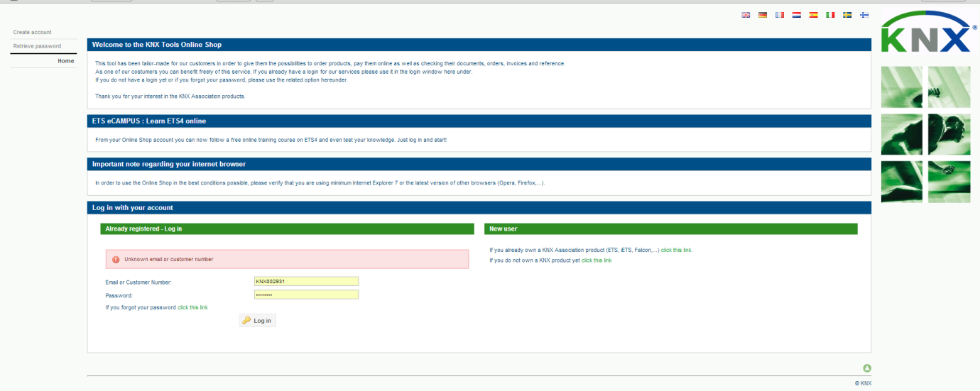Click the 'Log in with your account' heading
The image size is (980, 391).
133,208
